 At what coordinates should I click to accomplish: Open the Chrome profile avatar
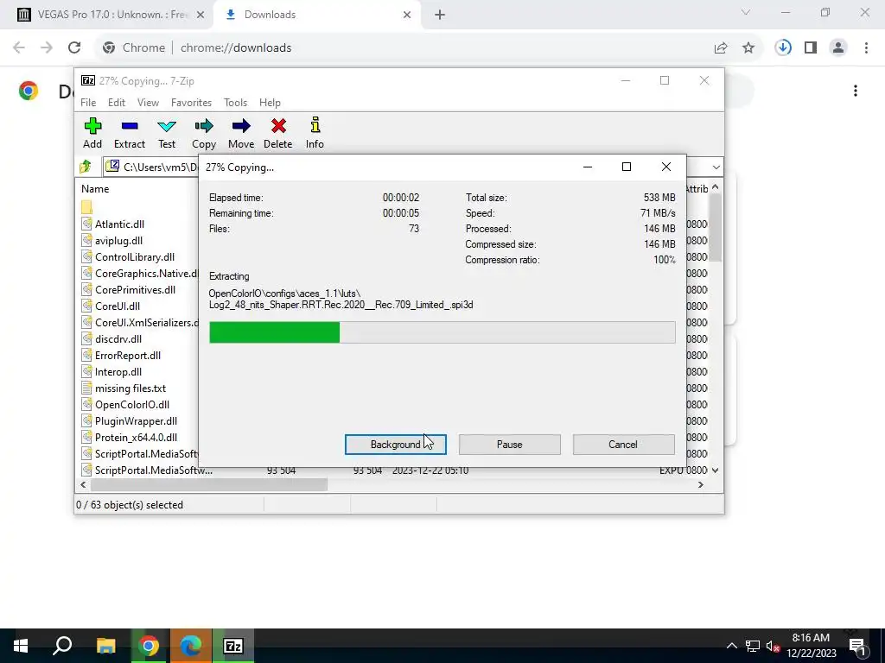(x=838, y=47)
